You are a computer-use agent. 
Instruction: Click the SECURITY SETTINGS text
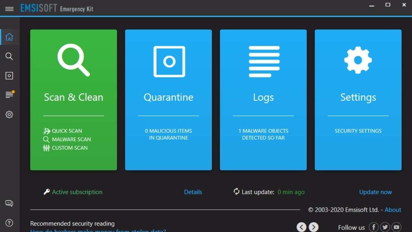pos(358,131)
